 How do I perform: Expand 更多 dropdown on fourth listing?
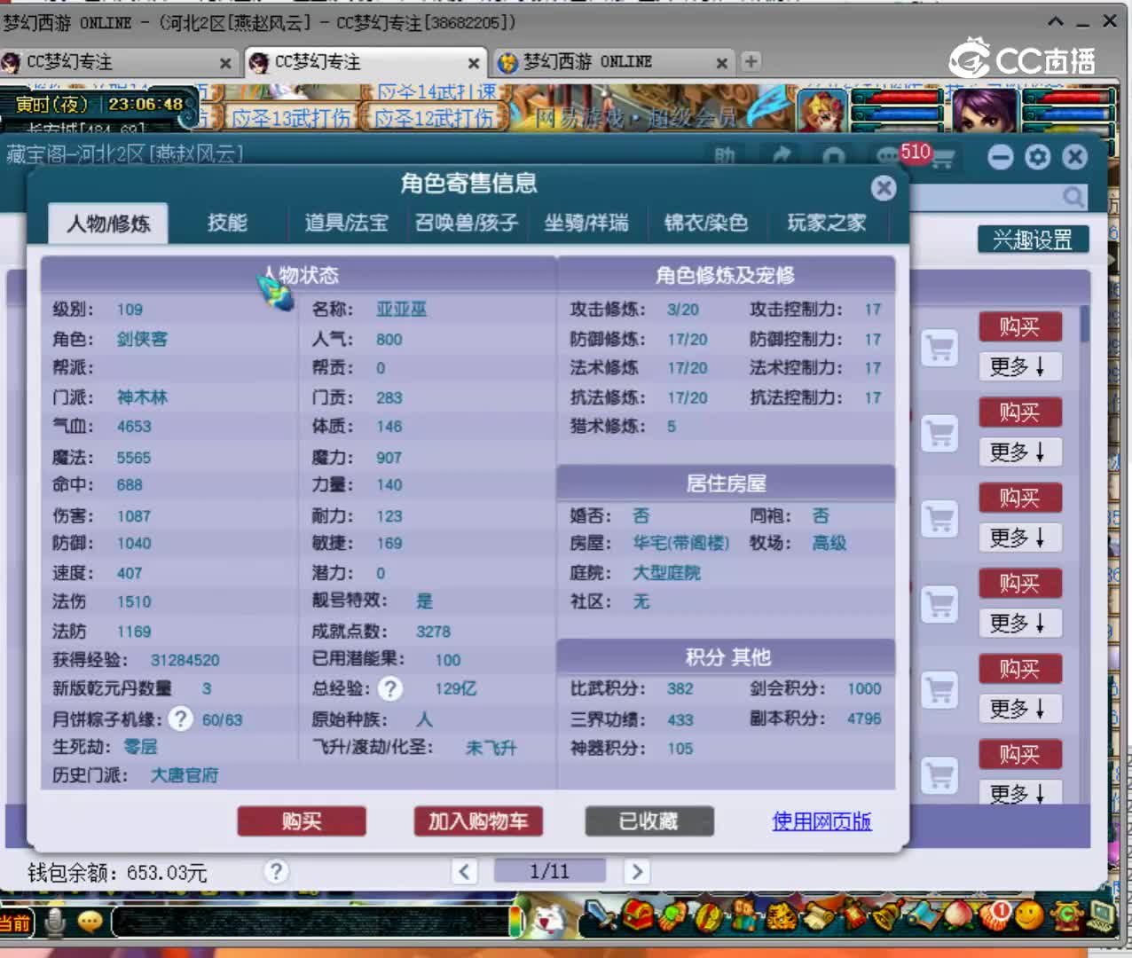click(x=1019, y=624)
